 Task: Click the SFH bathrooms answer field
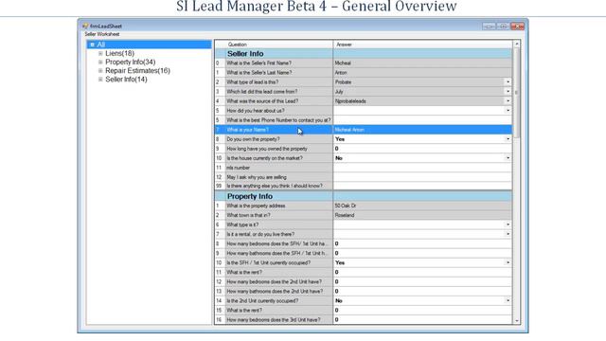coord(422,253)
